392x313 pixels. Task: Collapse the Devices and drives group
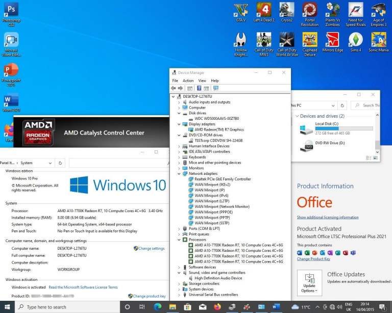click(x=297, y=116)
